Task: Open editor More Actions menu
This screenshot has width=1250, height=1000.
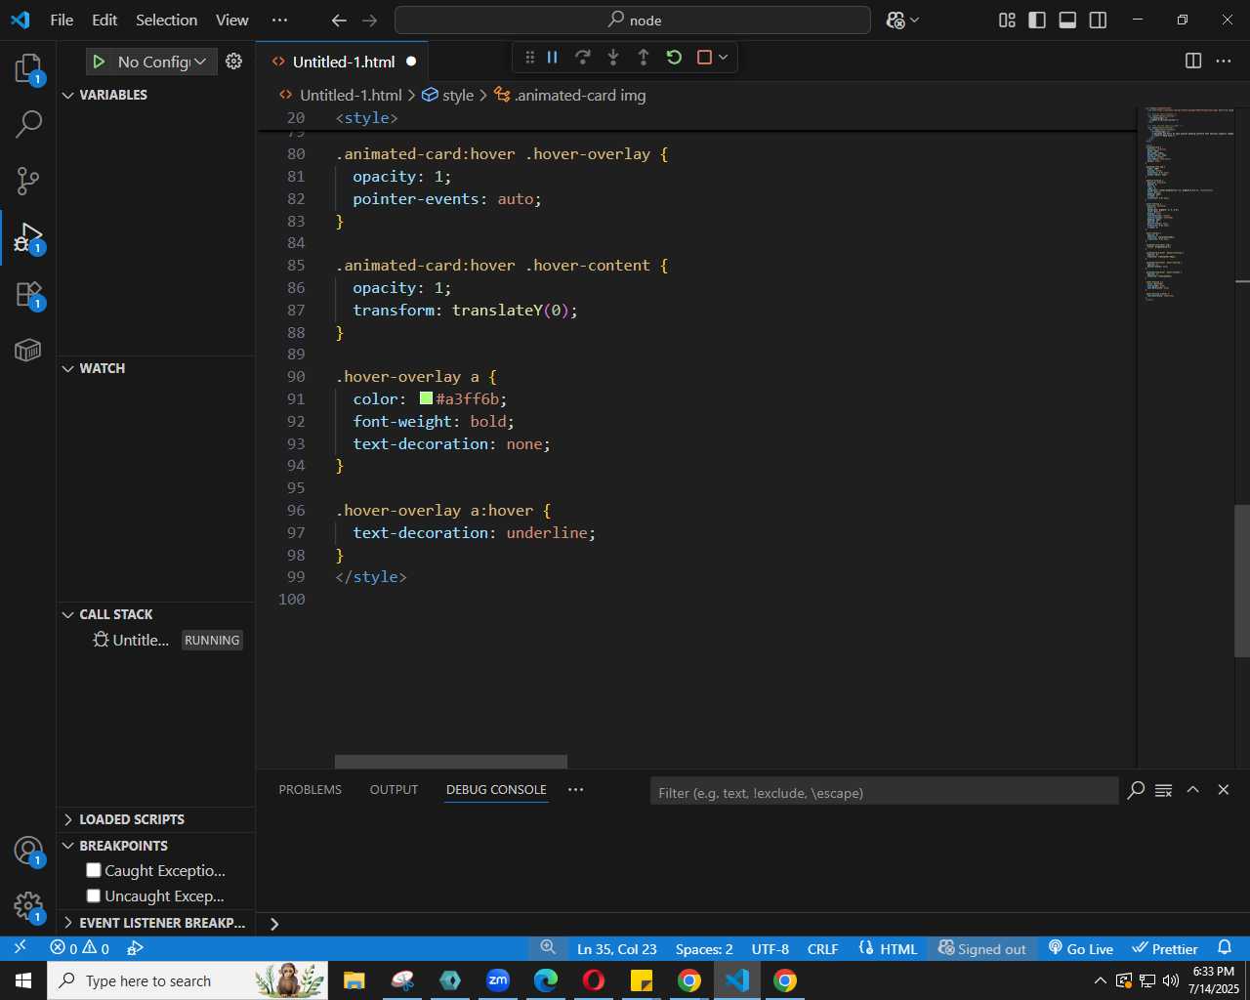Action: coord(1224,61)
